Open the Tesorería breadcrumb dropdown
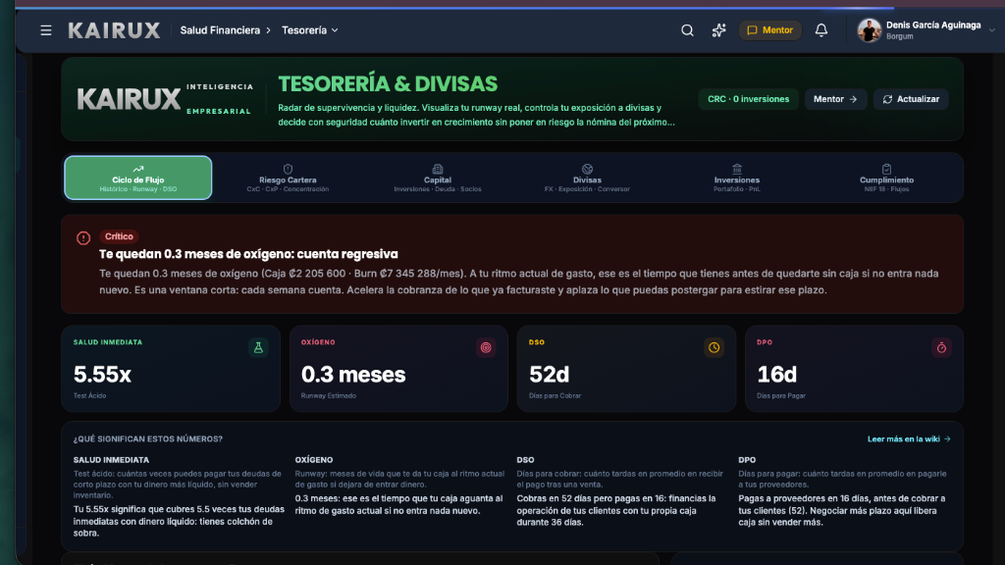Viewport: 1005px width, 565px height. [310, 30]
